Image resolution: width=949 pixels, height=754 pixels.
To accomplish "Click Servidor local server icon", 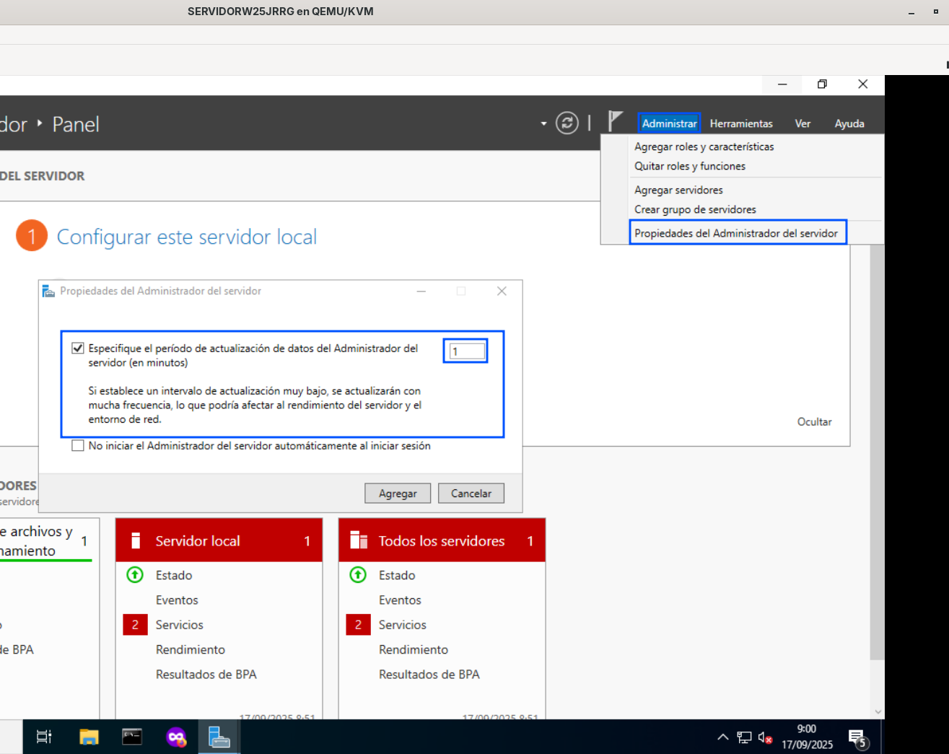I will pos(136,540).
